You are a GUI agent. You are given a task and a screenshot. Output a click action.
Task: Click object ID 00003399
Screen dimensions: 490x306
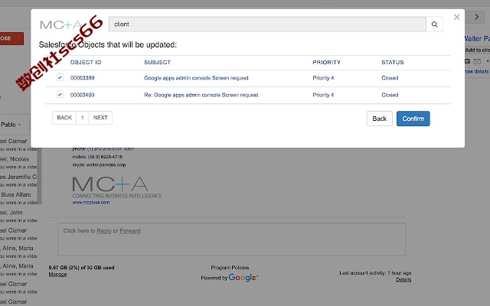tap(82, 78)
